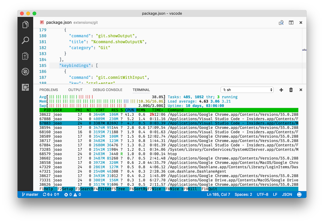Kill the terminal using the trash icon
324x223 pixels.
[x=291, y=90]
